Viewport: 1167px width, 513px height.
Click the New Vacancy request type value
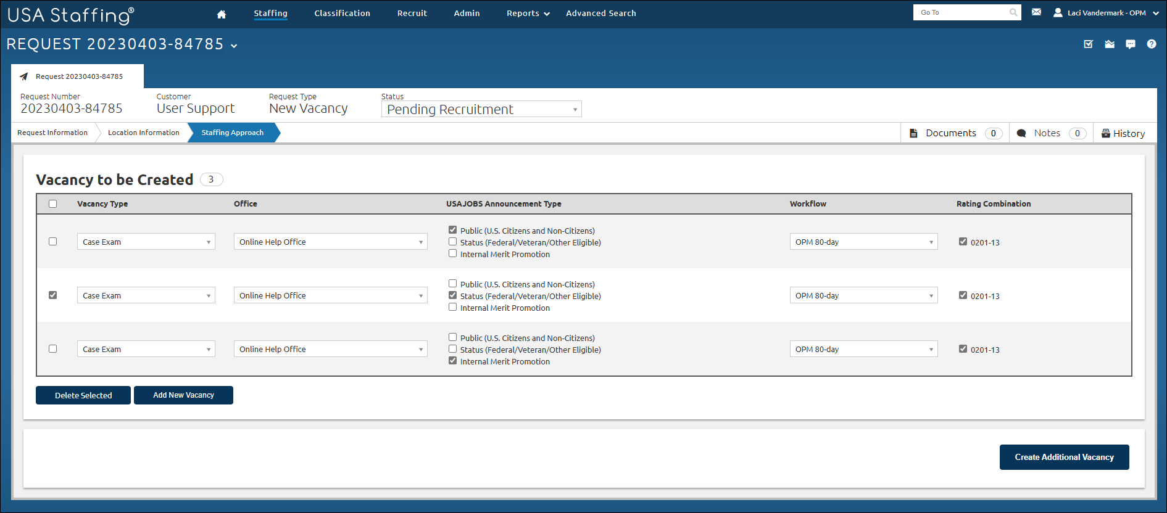coord(309,109)
